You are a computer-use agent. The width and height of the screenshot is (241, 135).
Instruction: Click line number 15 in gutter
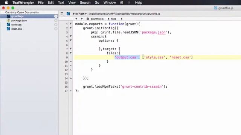[x=66, y=82]
